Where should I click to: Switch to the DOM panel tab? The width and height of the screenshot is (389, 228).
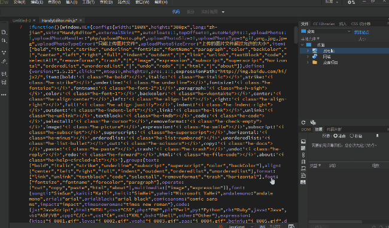306,129
